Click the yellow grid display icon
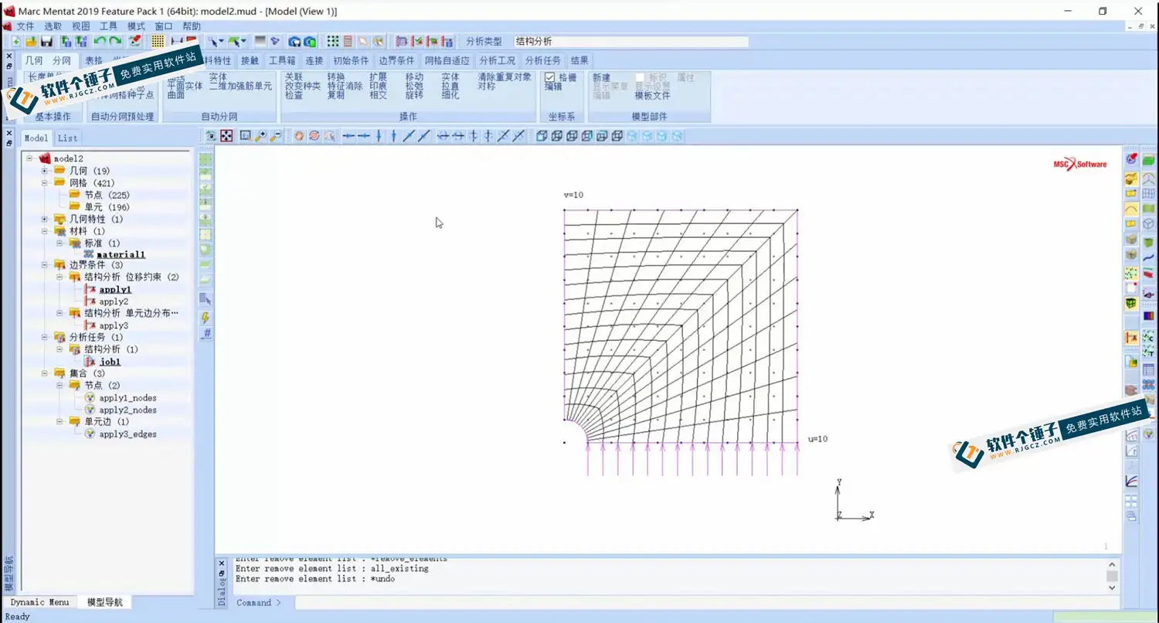 (x=158, y=42)
